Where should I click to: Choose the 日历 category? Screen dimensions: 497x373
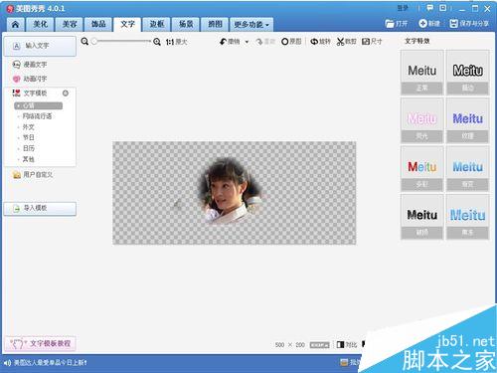point(28,148)
